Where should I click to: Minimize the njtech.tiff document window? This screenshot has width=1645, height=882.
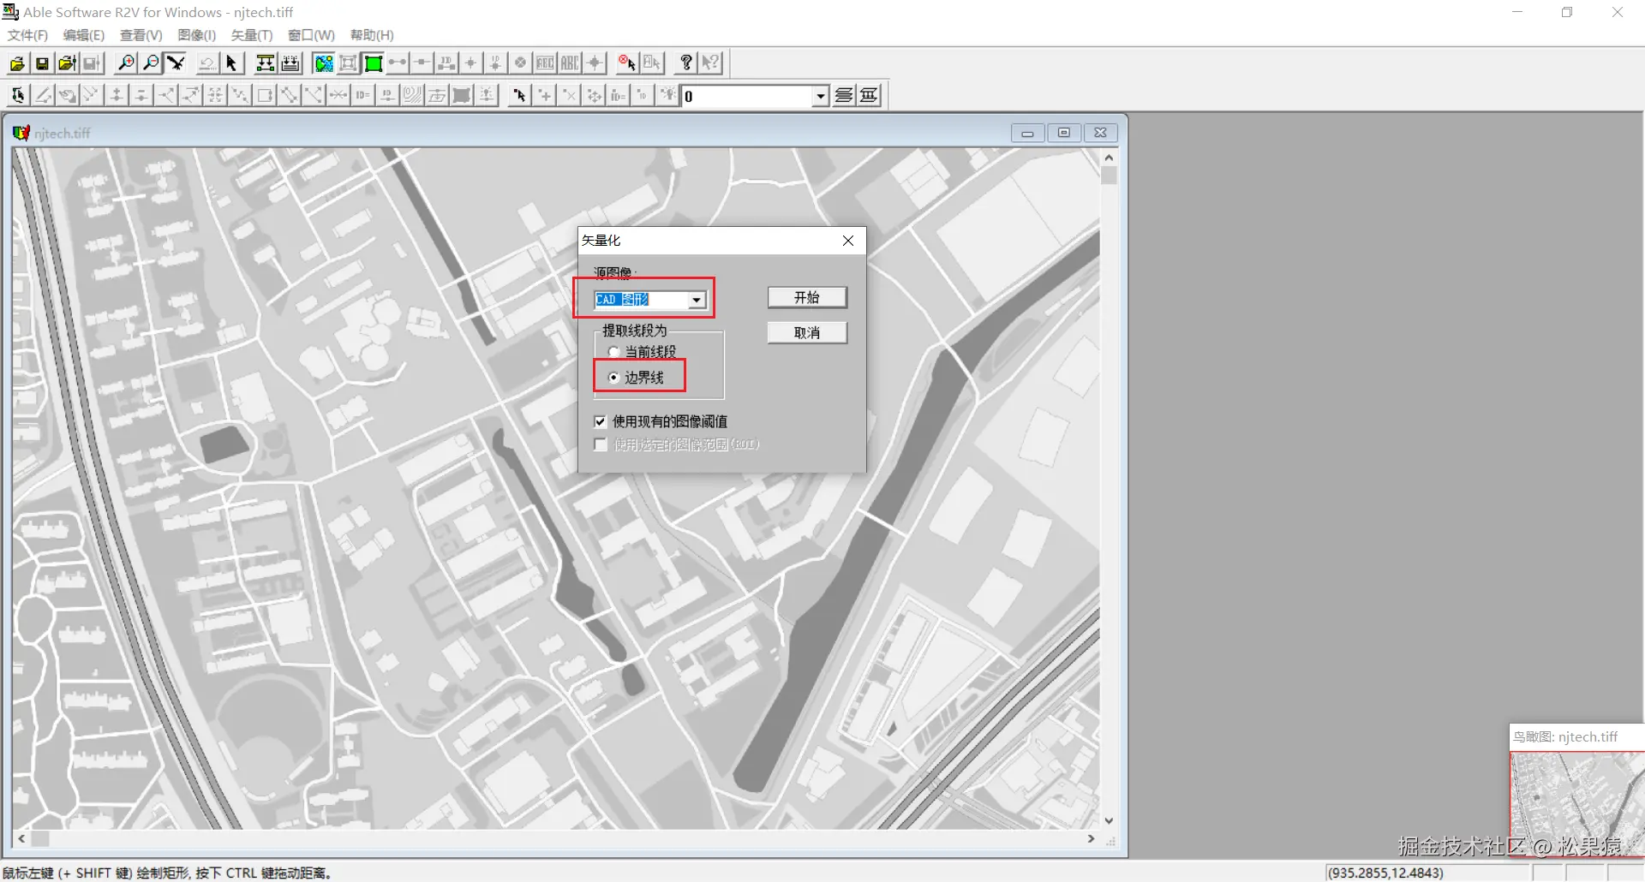pos(1027,133)
